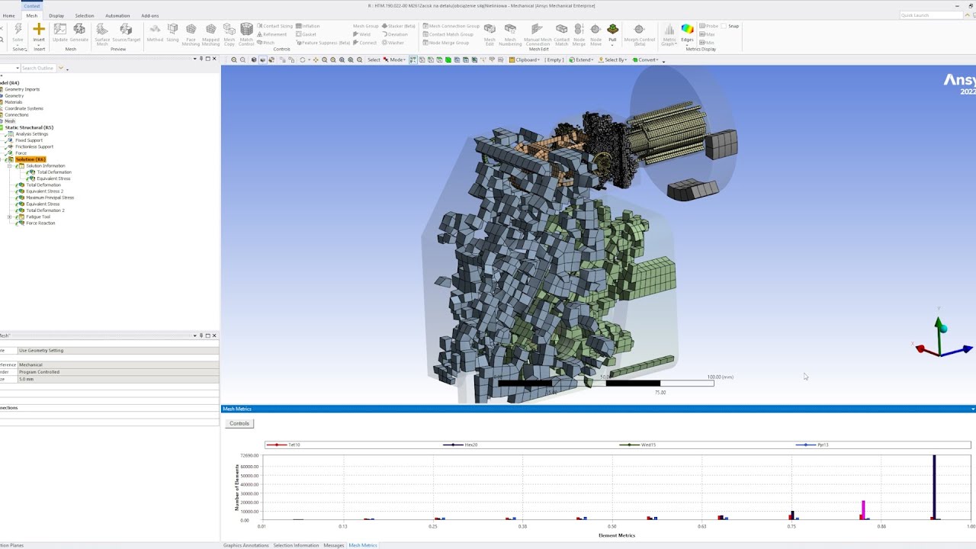Viewport: 976px width, 549px height.
Task: Open the Use Geometry Setting dropdown
Action: [118, 351]
